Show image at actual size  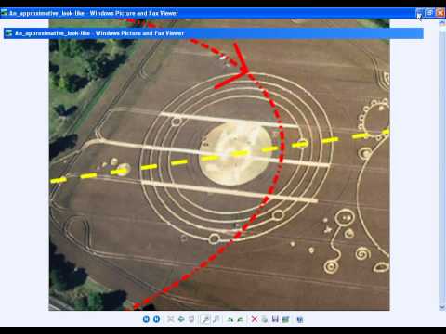pos(181,319)
